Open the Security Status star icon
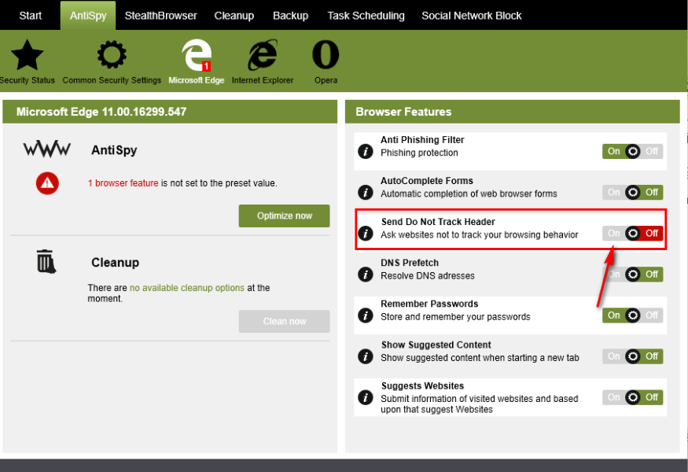Screen dimensions: 688x472 point(27,55)
